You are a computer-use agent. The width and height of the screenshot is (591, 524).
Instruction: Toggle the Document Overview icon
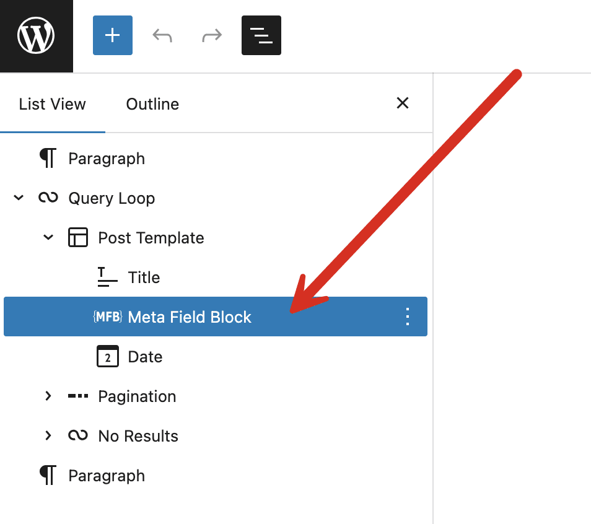(261, 35)
